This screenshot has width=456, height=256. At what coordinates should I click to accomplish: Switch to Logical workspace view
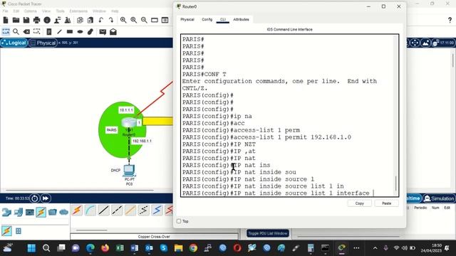(14, 43)
